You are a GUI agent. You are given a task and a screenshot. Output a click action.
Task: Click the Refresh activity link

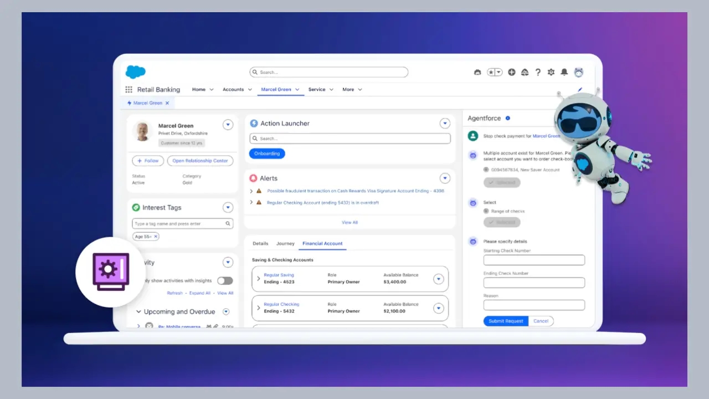coord(174,293)
